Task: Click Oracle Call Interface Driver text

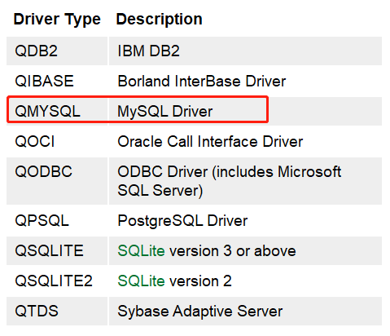Action: pyautogui.click(x=210, y=142)
